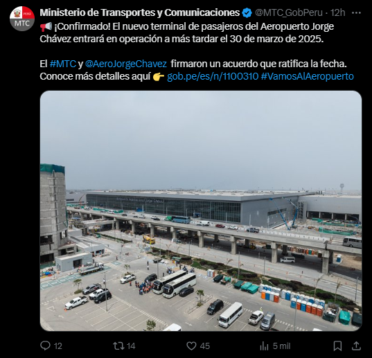Open the 12h timestamp link
The width and height of the screenshot is (372, 358).
click(x=338, y=12)
